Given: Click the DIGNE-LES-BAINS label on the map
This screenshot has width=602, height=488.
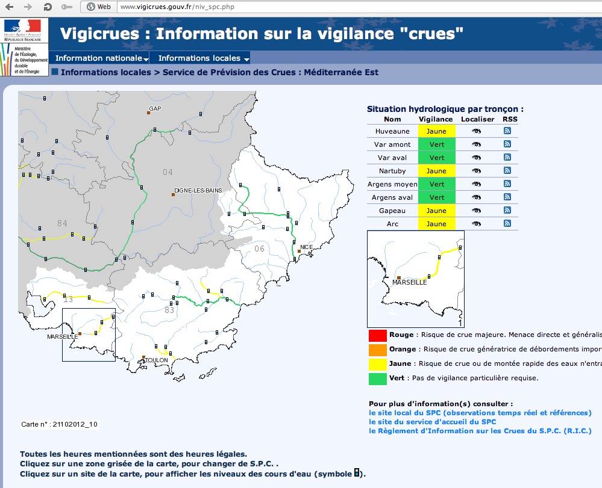Looking at the screenshot, I should (198, 190).
